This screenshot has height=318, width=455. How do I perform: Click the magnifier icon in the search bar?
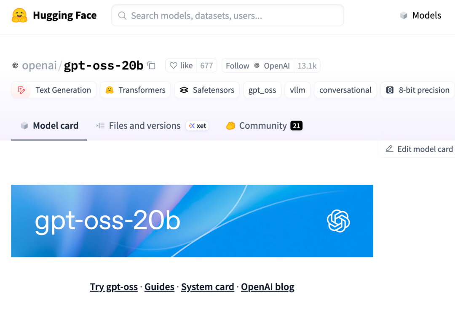[x=122, y=16]
